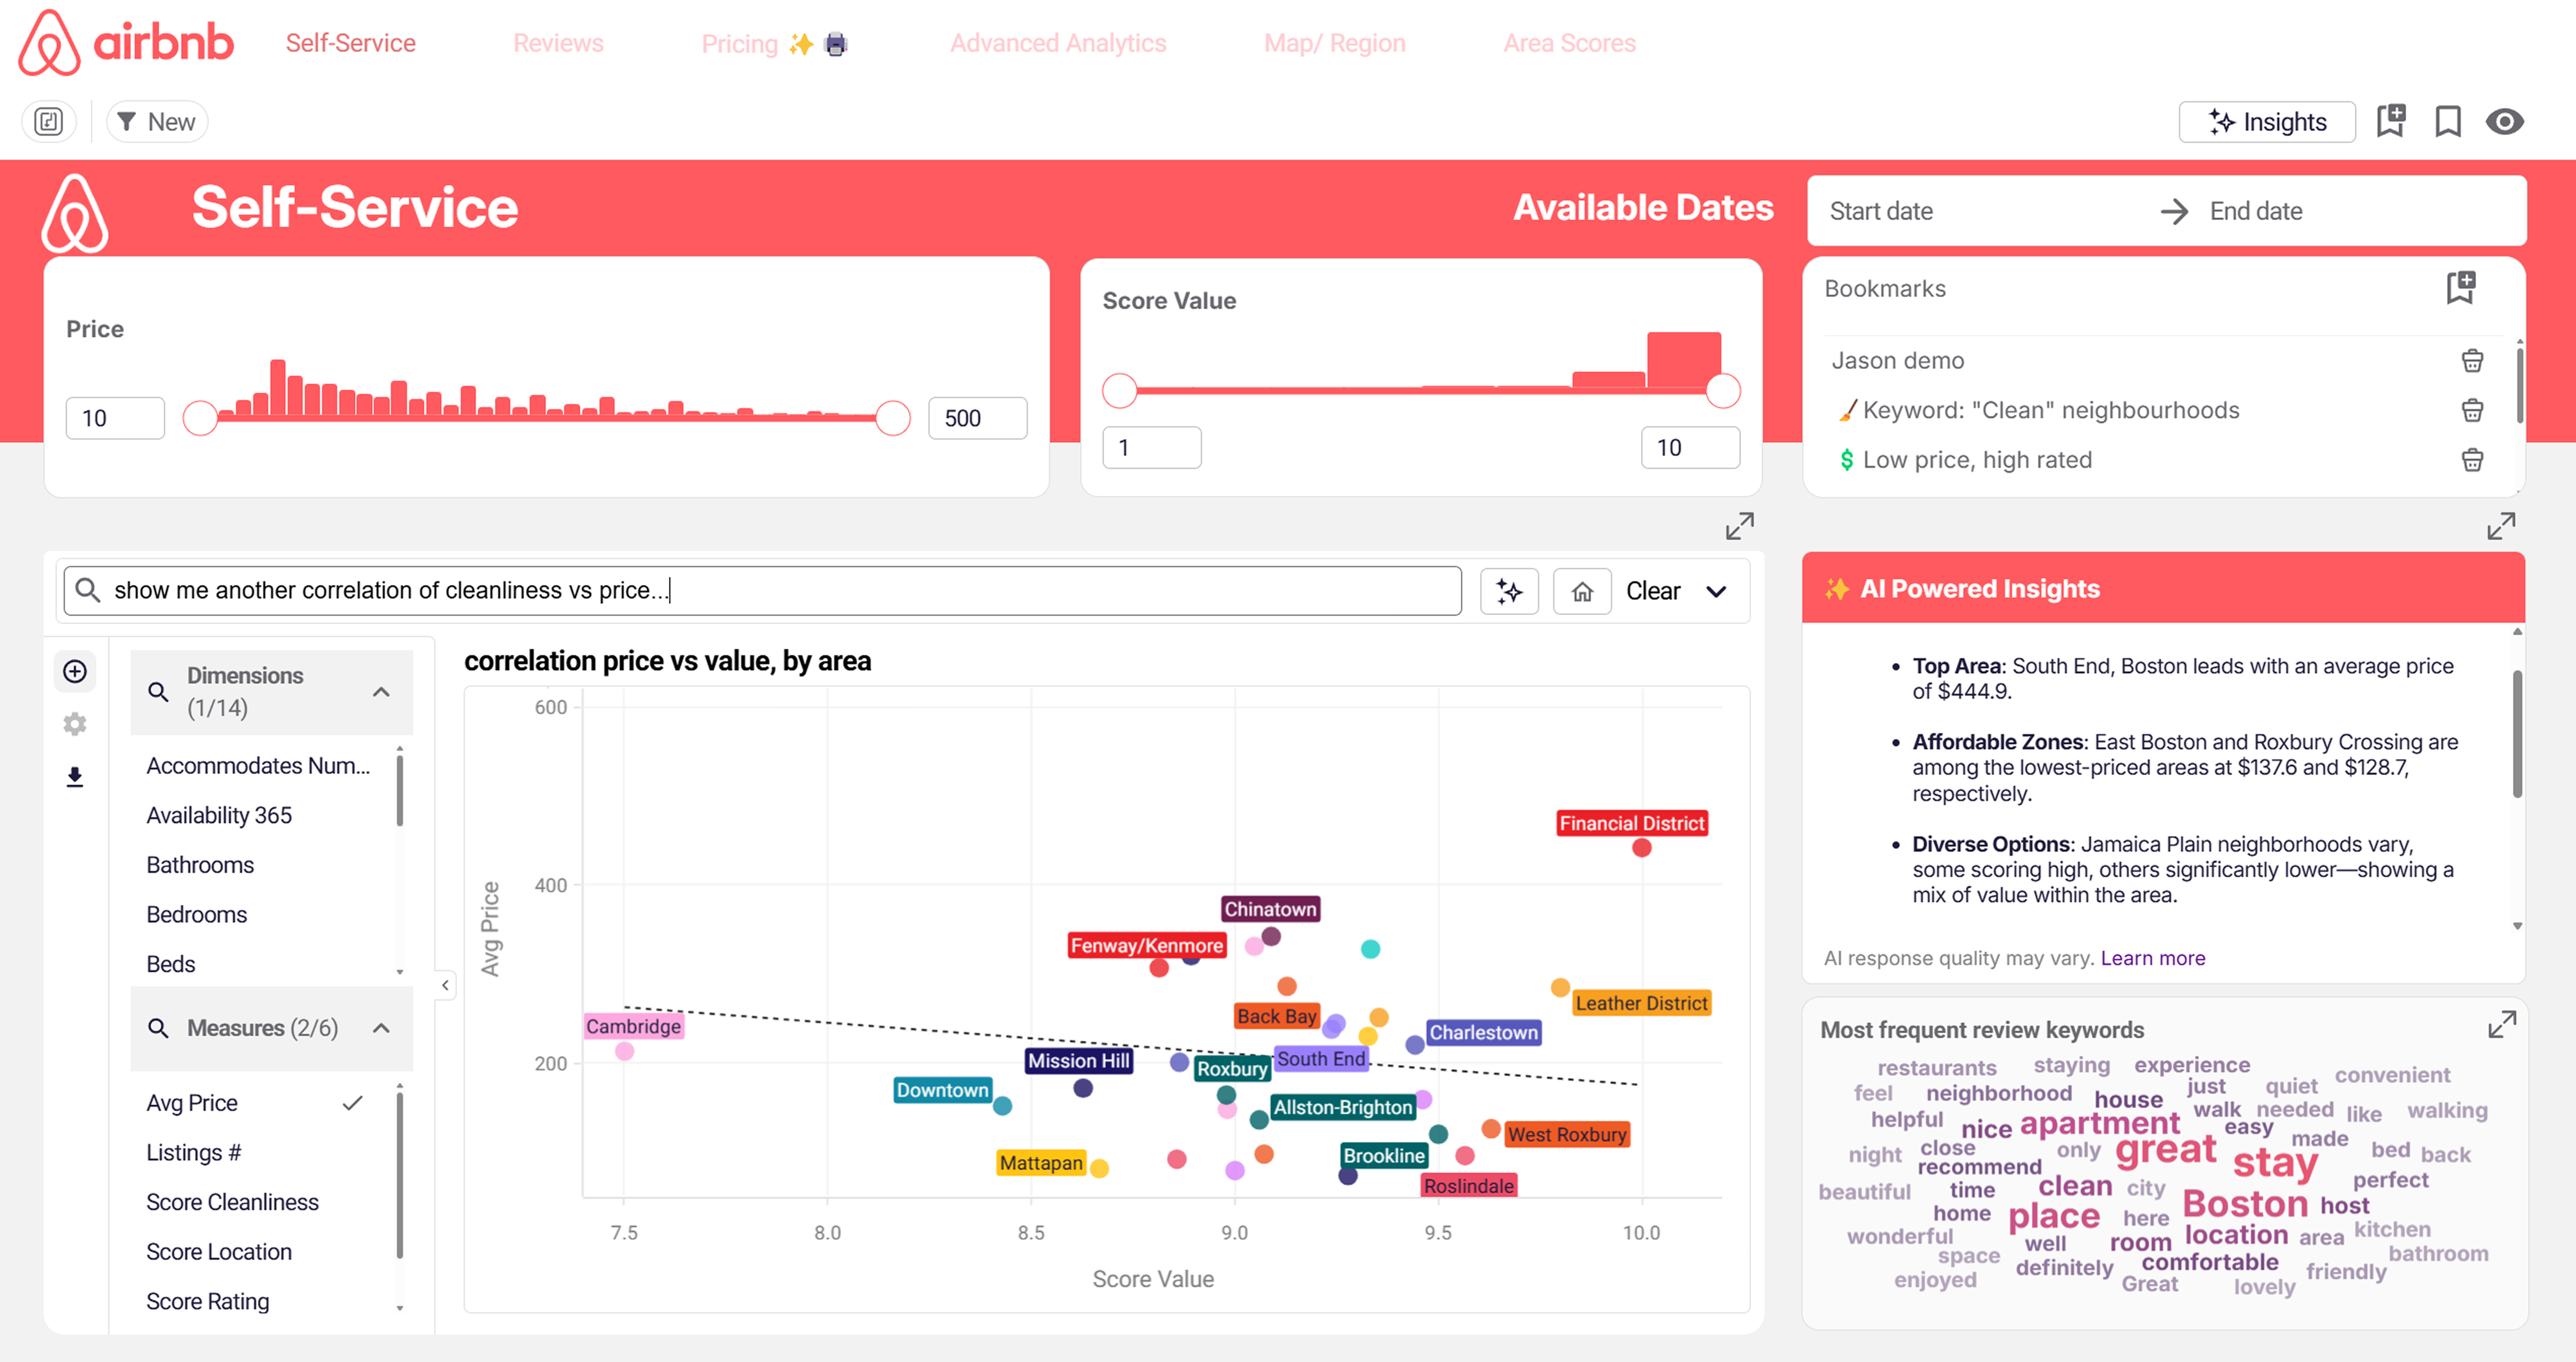Click the AI sparkle icon beside search box
2576x1362 pixels.
1509,591
